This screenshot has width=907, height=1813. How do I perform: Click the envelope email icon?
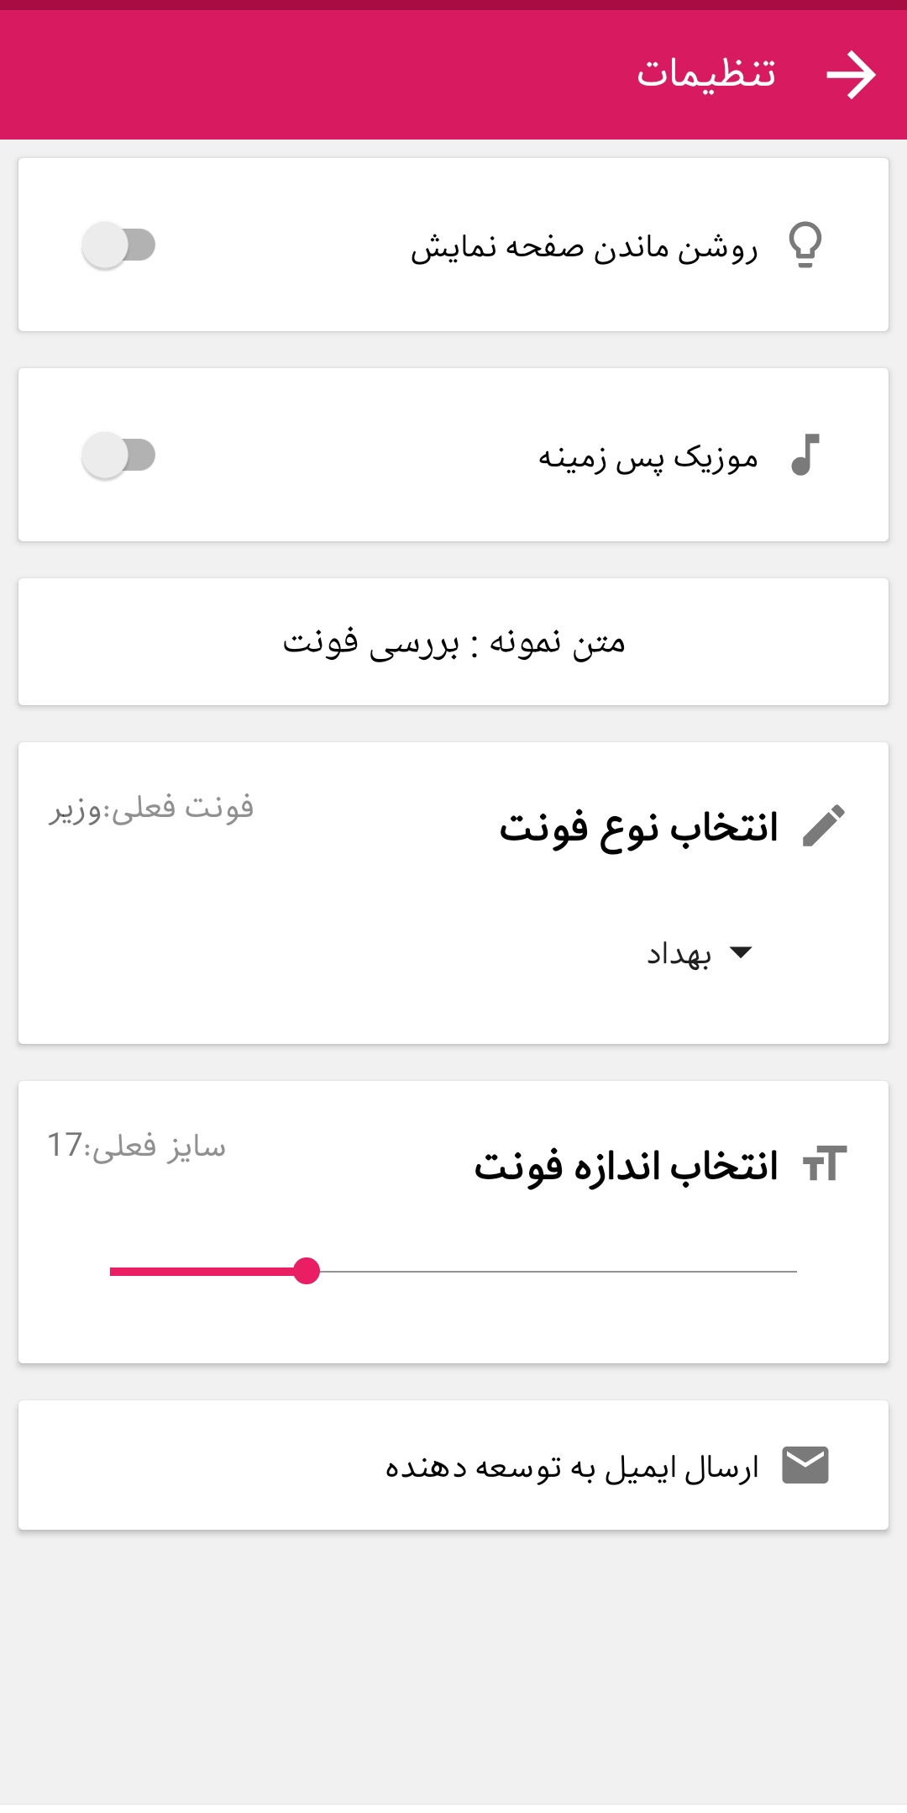pos(805,1465)
